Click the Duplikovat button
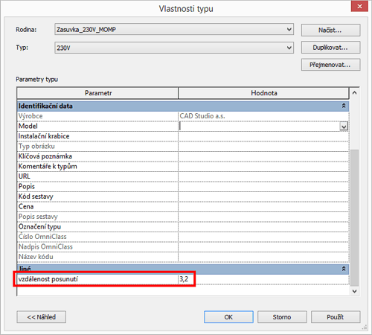The image size is (372, 335). [x=330, y=48]
